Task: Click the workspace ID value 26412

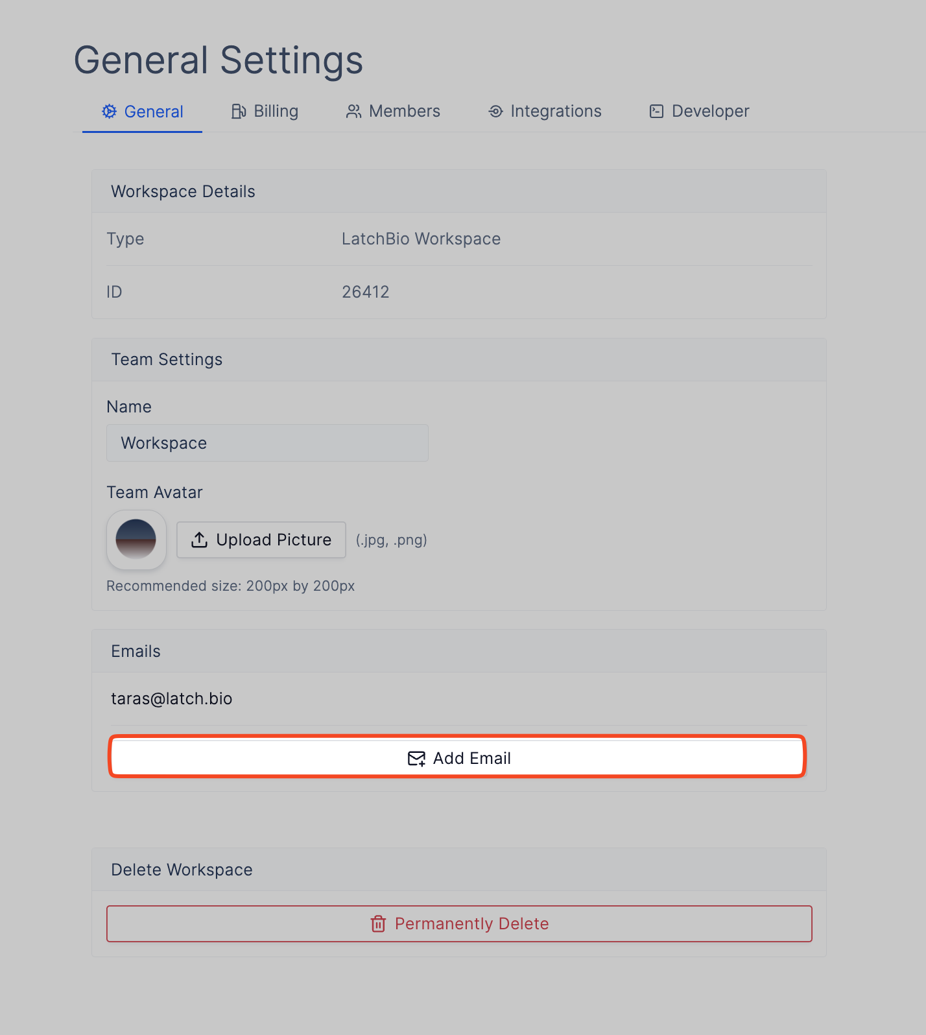Action: coord(366,292)
